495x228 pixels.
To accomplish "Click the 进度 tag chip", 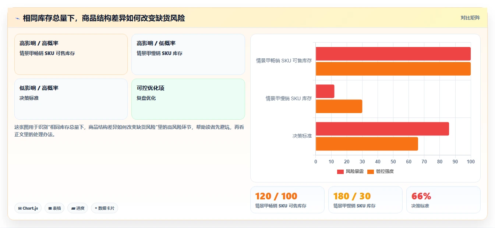I will click(x=78, y=208).
